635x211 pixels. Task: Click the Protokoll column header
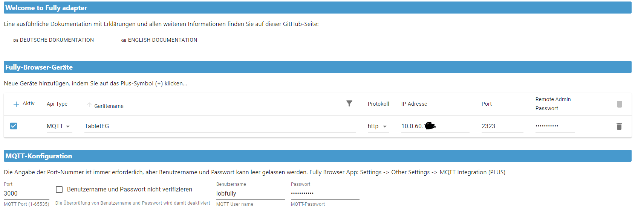[x=378, y=104]
